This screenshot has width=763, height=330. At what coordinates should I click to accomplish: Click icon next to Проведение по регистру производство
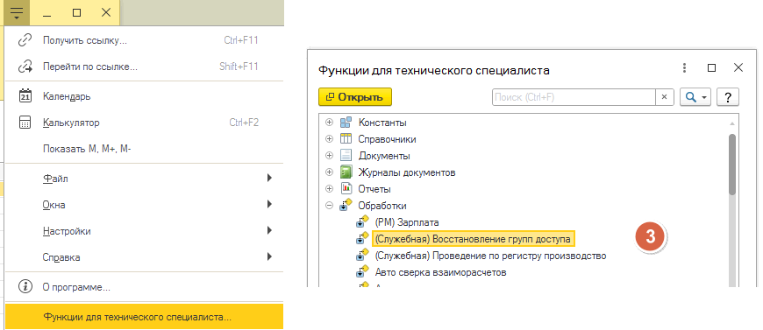pyautogui.click(x=363, y=256)
